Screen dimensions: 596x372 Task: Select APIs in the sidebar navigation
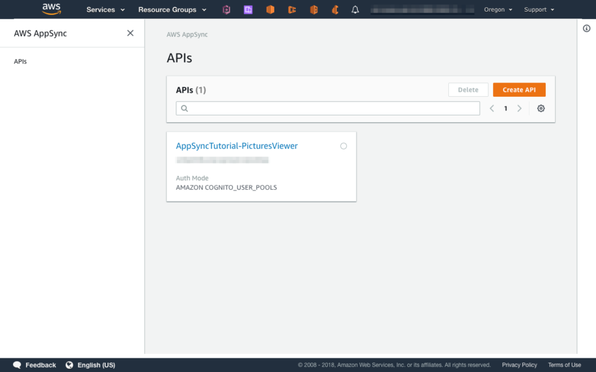click(x=20, y=61)
